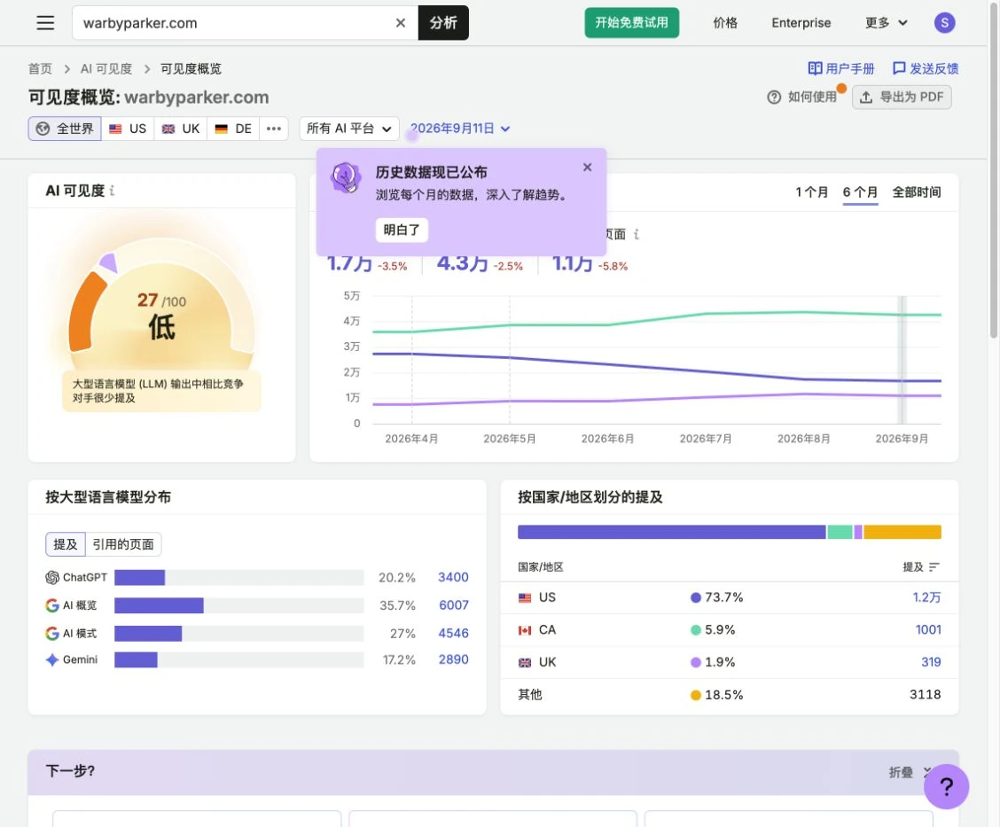The height and width of the screenshot is (827, 1000).
Task: Click the 分析 button
Action: 443,23
